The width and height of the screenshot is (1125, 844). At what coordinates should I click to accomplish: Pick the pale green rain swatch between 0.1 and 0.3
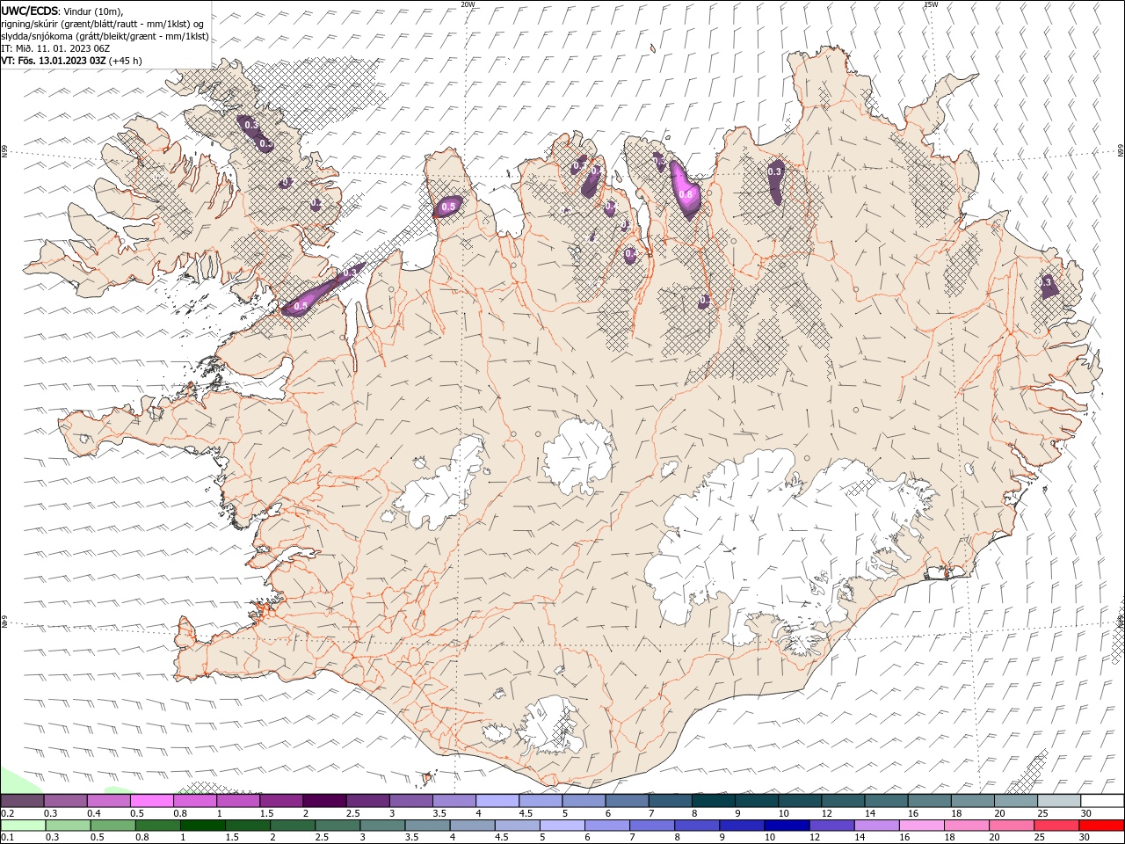[24, 826]
